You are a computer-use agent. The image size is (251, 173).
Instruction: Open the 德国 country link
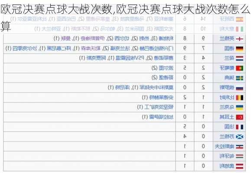click(229, 48)
